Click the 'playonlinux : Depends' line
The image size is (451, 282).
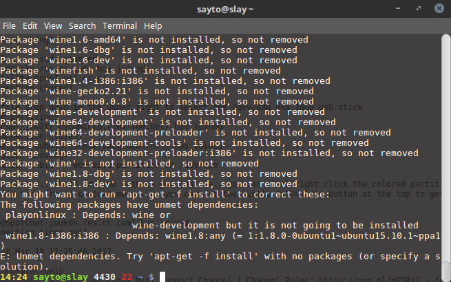point(88,215)
